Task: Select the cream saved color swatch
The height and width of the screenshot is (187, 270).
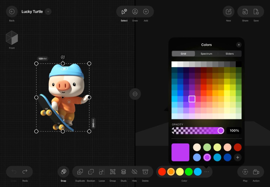Action: point(197,147)
